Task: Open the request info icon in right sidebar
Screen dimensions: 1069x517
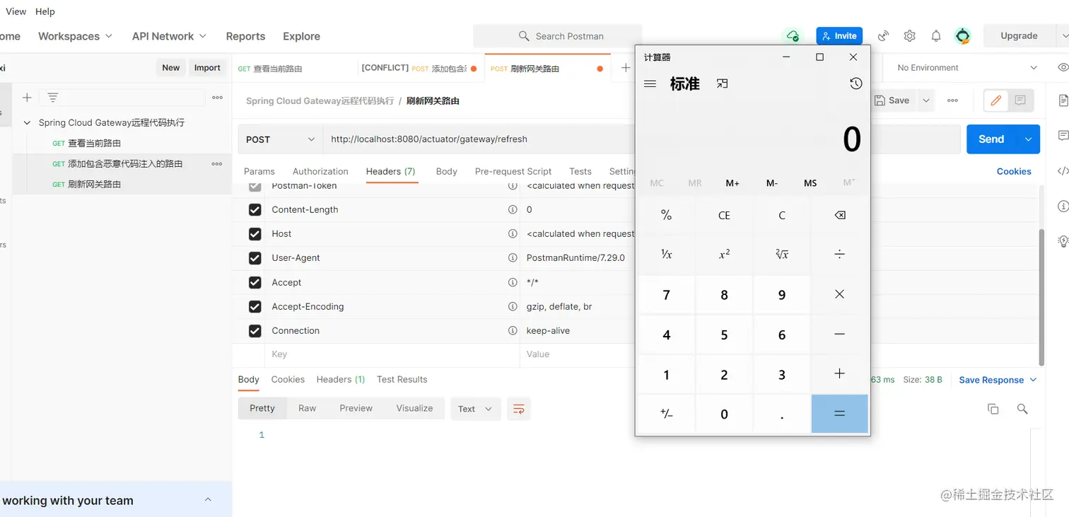Action: click(x=1063, y=207)
